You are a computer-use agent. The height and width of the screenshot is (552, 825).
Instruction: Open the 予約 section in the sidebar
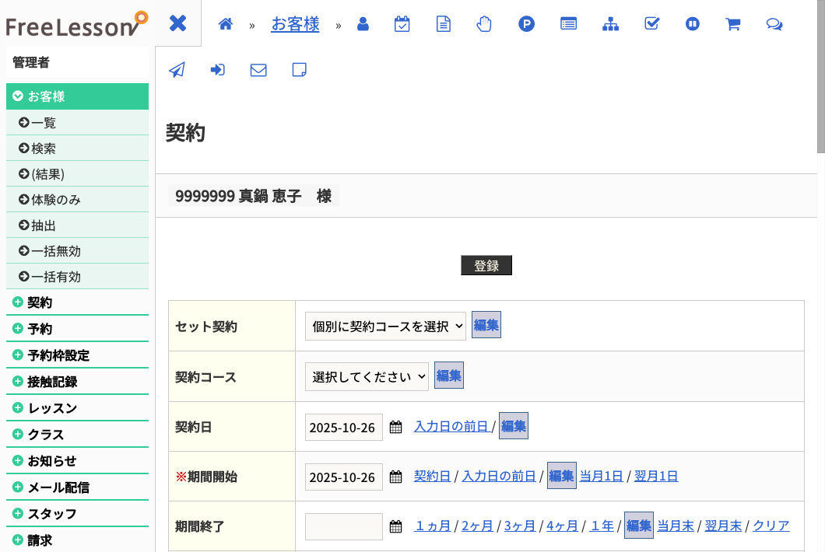(x=77, y=328)
